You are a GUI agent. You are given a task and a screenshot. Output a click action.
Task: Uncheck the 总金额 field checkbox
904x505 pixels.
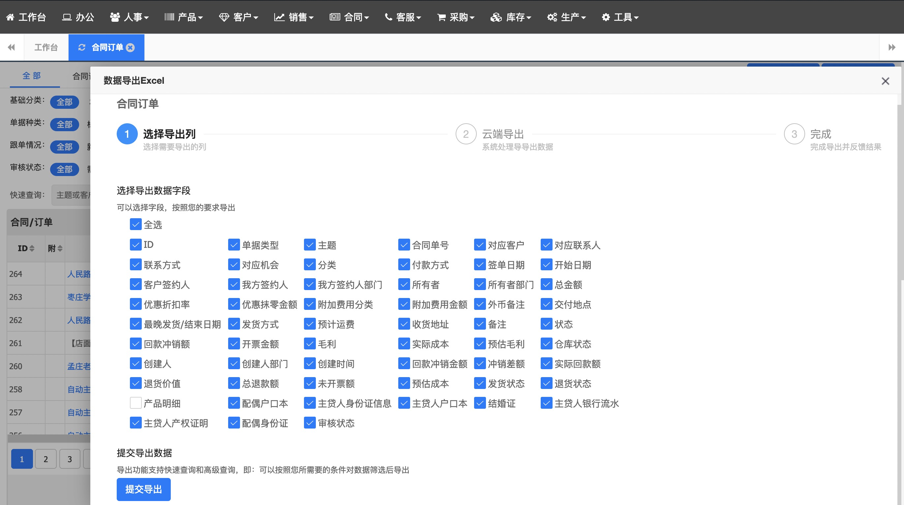[546, 284]
